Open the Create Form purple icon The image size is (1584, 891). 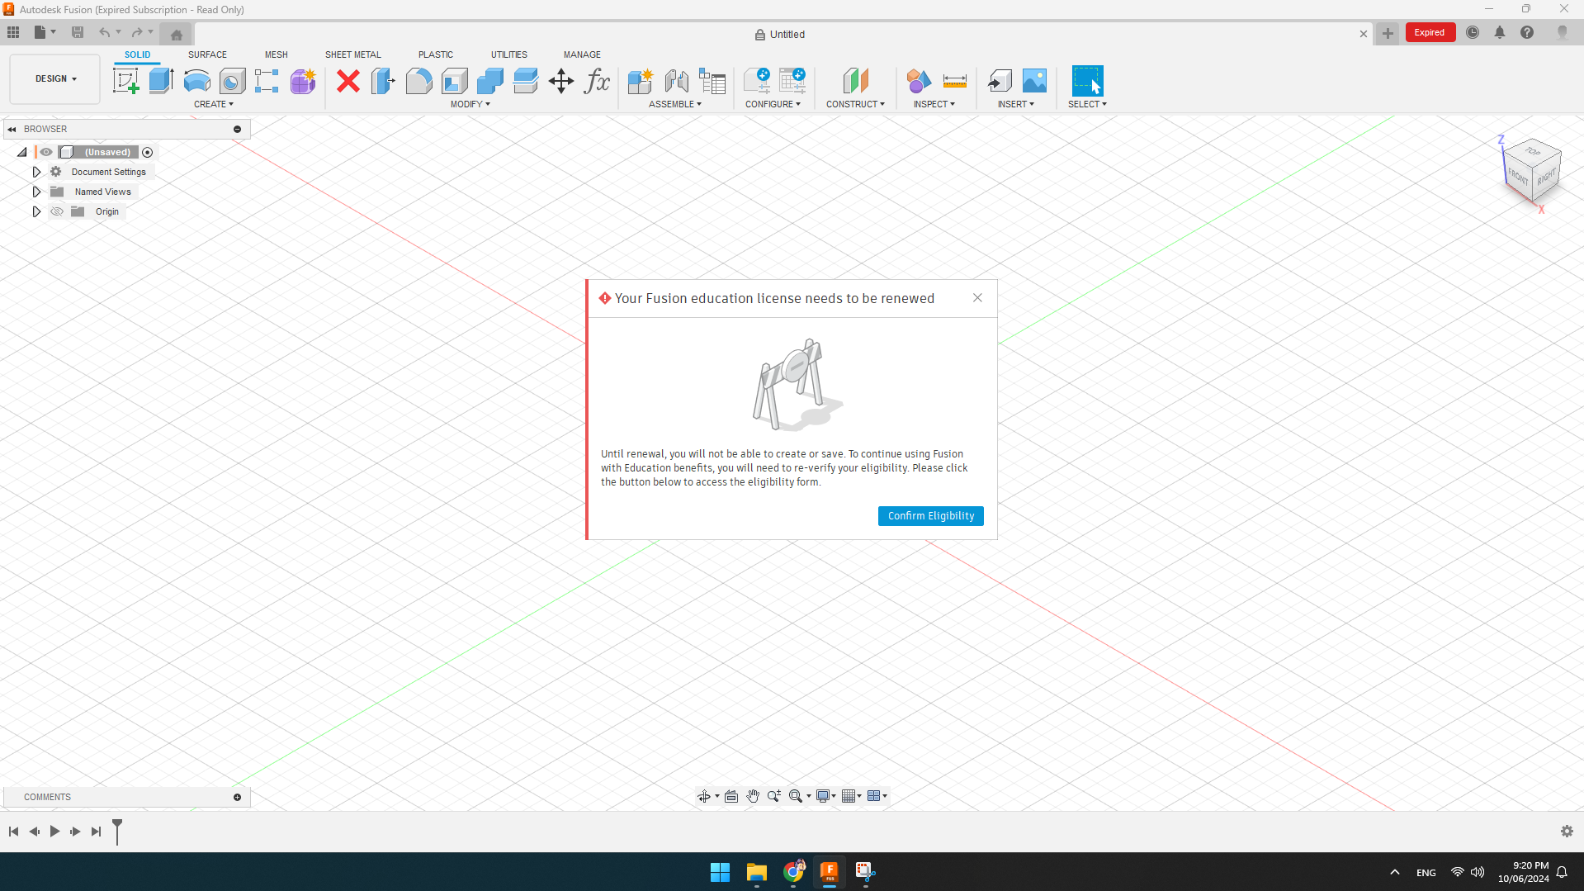(x=303, y=81)
